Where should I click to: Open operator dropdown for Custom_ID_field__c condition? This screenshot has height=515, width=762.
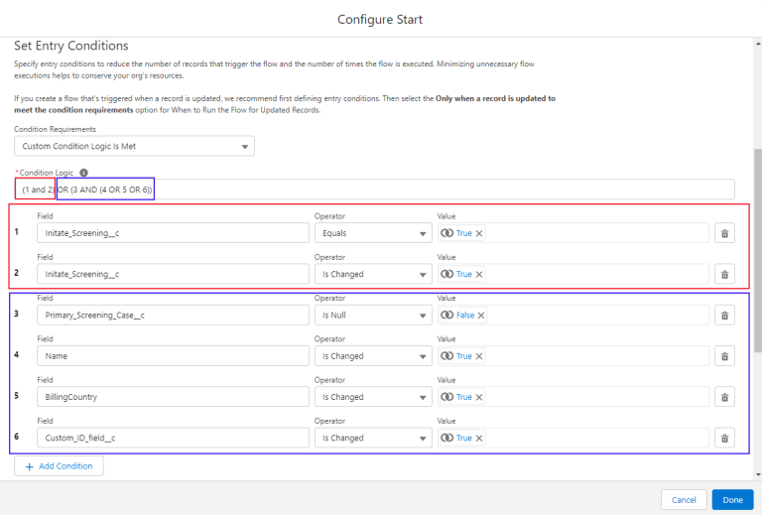373,438
